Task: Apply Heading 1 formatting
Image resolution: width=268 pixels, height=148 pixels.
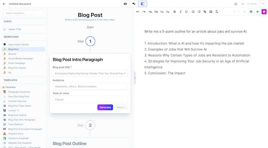Action: point(150,12)
